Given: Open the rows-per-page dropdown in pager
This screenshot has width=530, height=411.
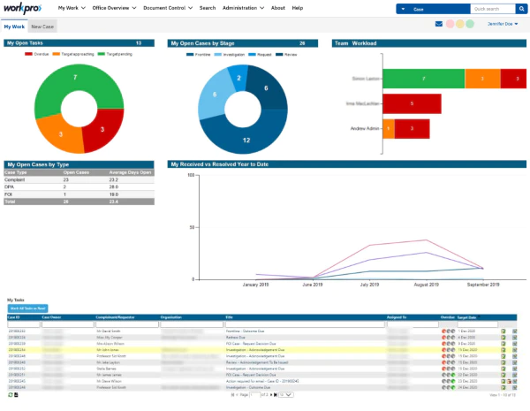Looking at the screenshot, I should [x=286, y=395].
